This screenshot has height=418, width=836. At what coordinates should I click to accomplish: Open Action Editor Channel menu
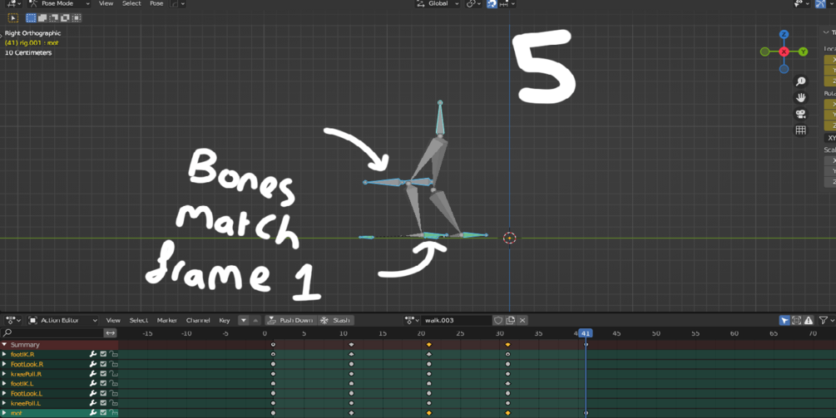coord(198,320)
